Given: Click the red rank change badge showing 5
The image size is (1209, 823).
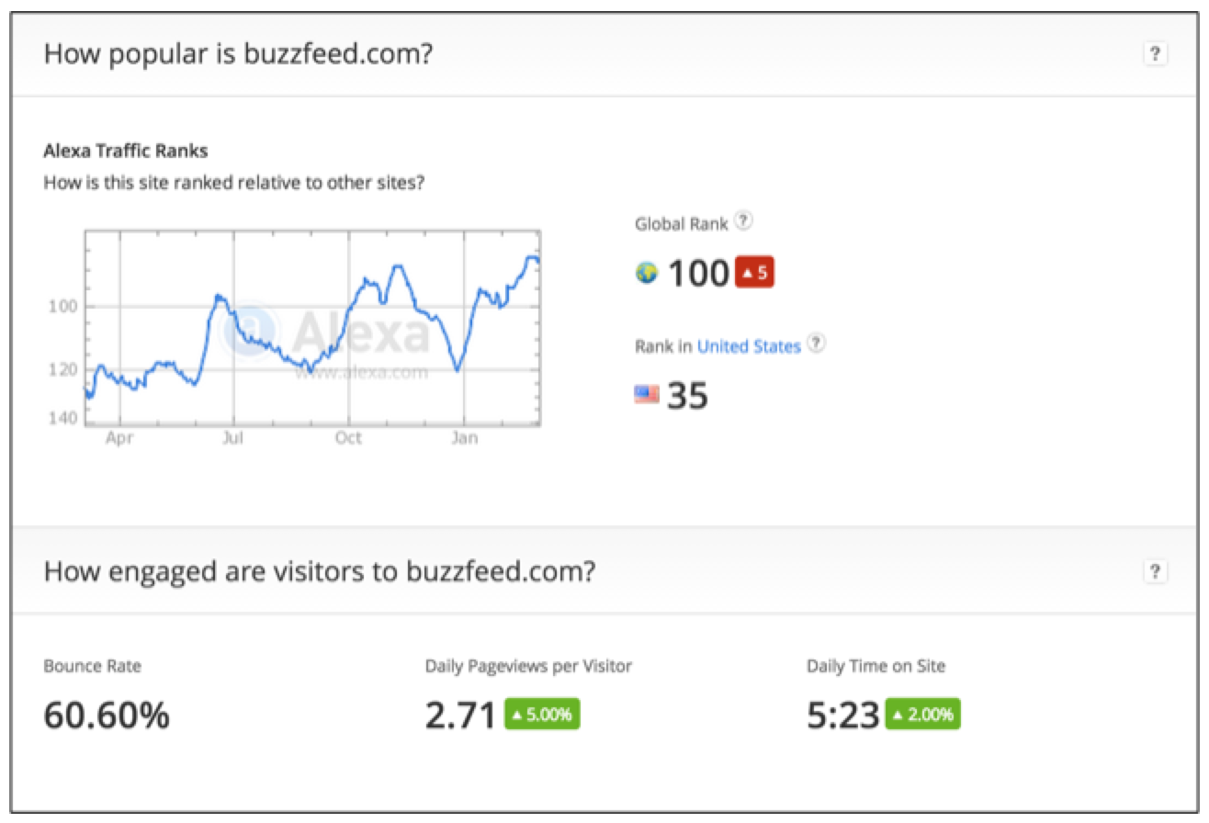Looking at the screenshot, I should [754, 273].
